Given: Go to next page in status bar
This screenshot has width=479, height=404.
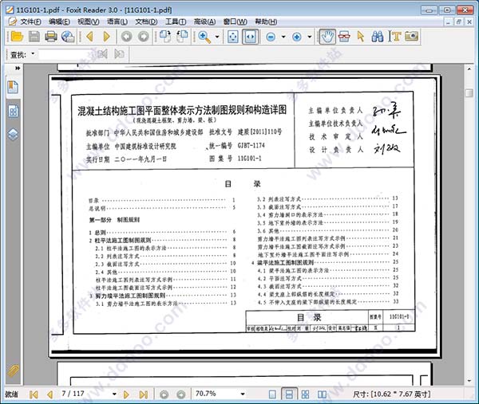Looking at the screenshot, I should pos(126,394).
